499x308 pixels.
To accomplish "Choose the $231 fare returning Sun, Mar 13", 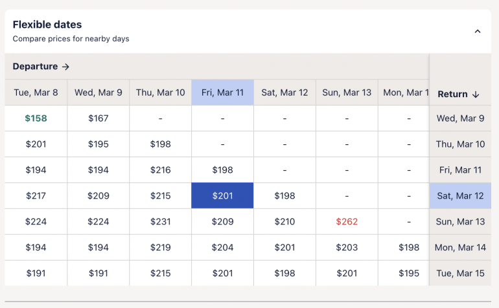I will [x=160, y=221].
